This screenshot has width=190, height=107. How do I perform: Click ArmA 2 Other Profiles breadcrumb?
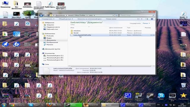click(77, 15)
